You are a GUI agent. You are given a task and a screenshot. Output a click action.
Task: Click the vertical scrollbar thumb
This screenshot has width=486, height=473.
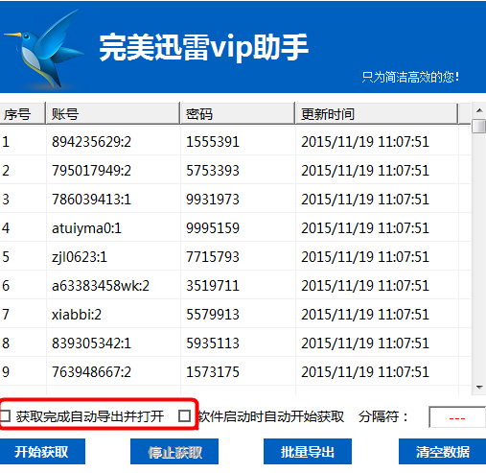coord(479,126)
